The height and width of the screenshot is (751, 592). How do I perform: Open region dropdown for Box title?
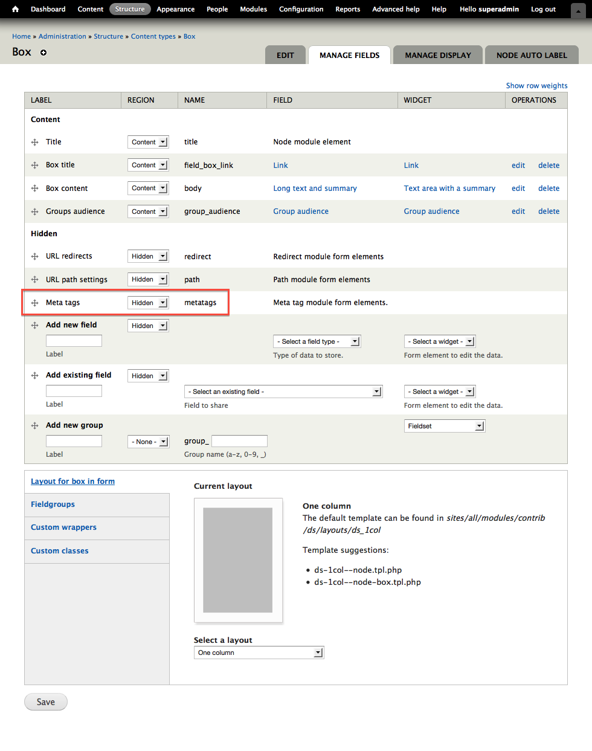pyautogui.click(x=148, y=165)
